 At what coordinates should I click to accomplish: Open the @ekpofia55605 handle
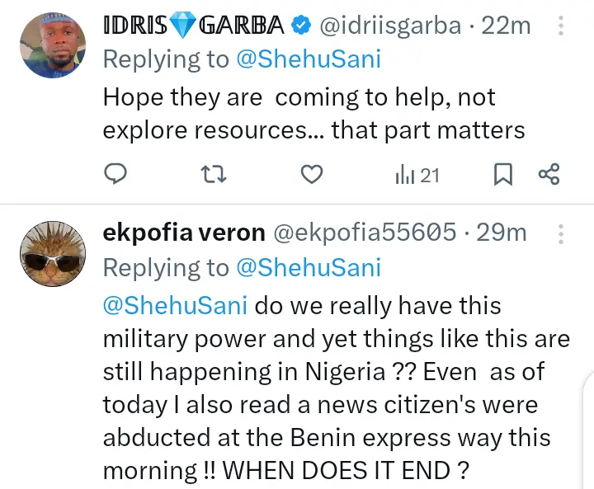click(364, 233)
